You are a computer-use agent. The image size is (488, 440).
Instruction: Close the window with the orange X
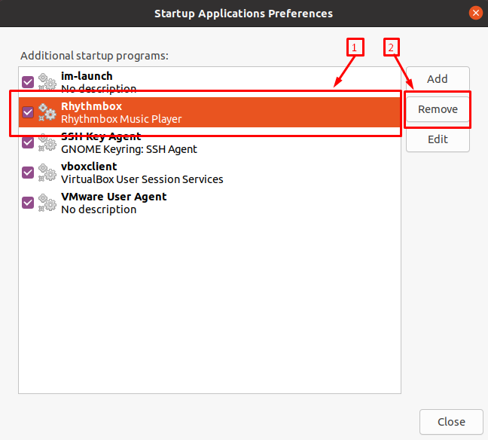[475, 13]
